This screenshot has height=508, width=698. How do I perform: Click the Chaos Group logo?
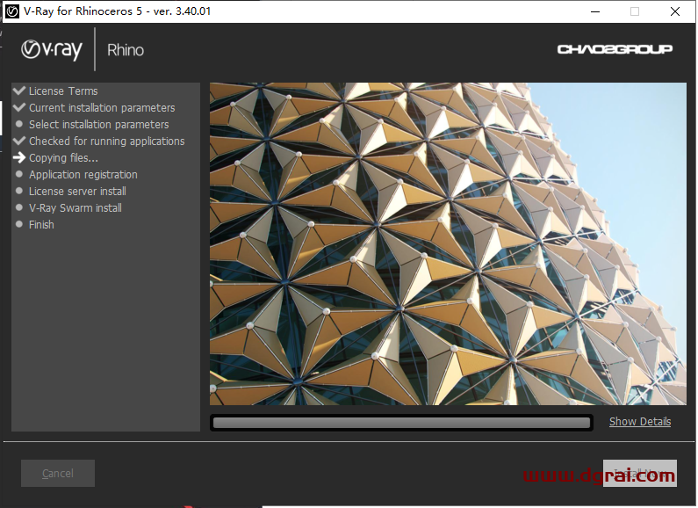pos(615,49)
